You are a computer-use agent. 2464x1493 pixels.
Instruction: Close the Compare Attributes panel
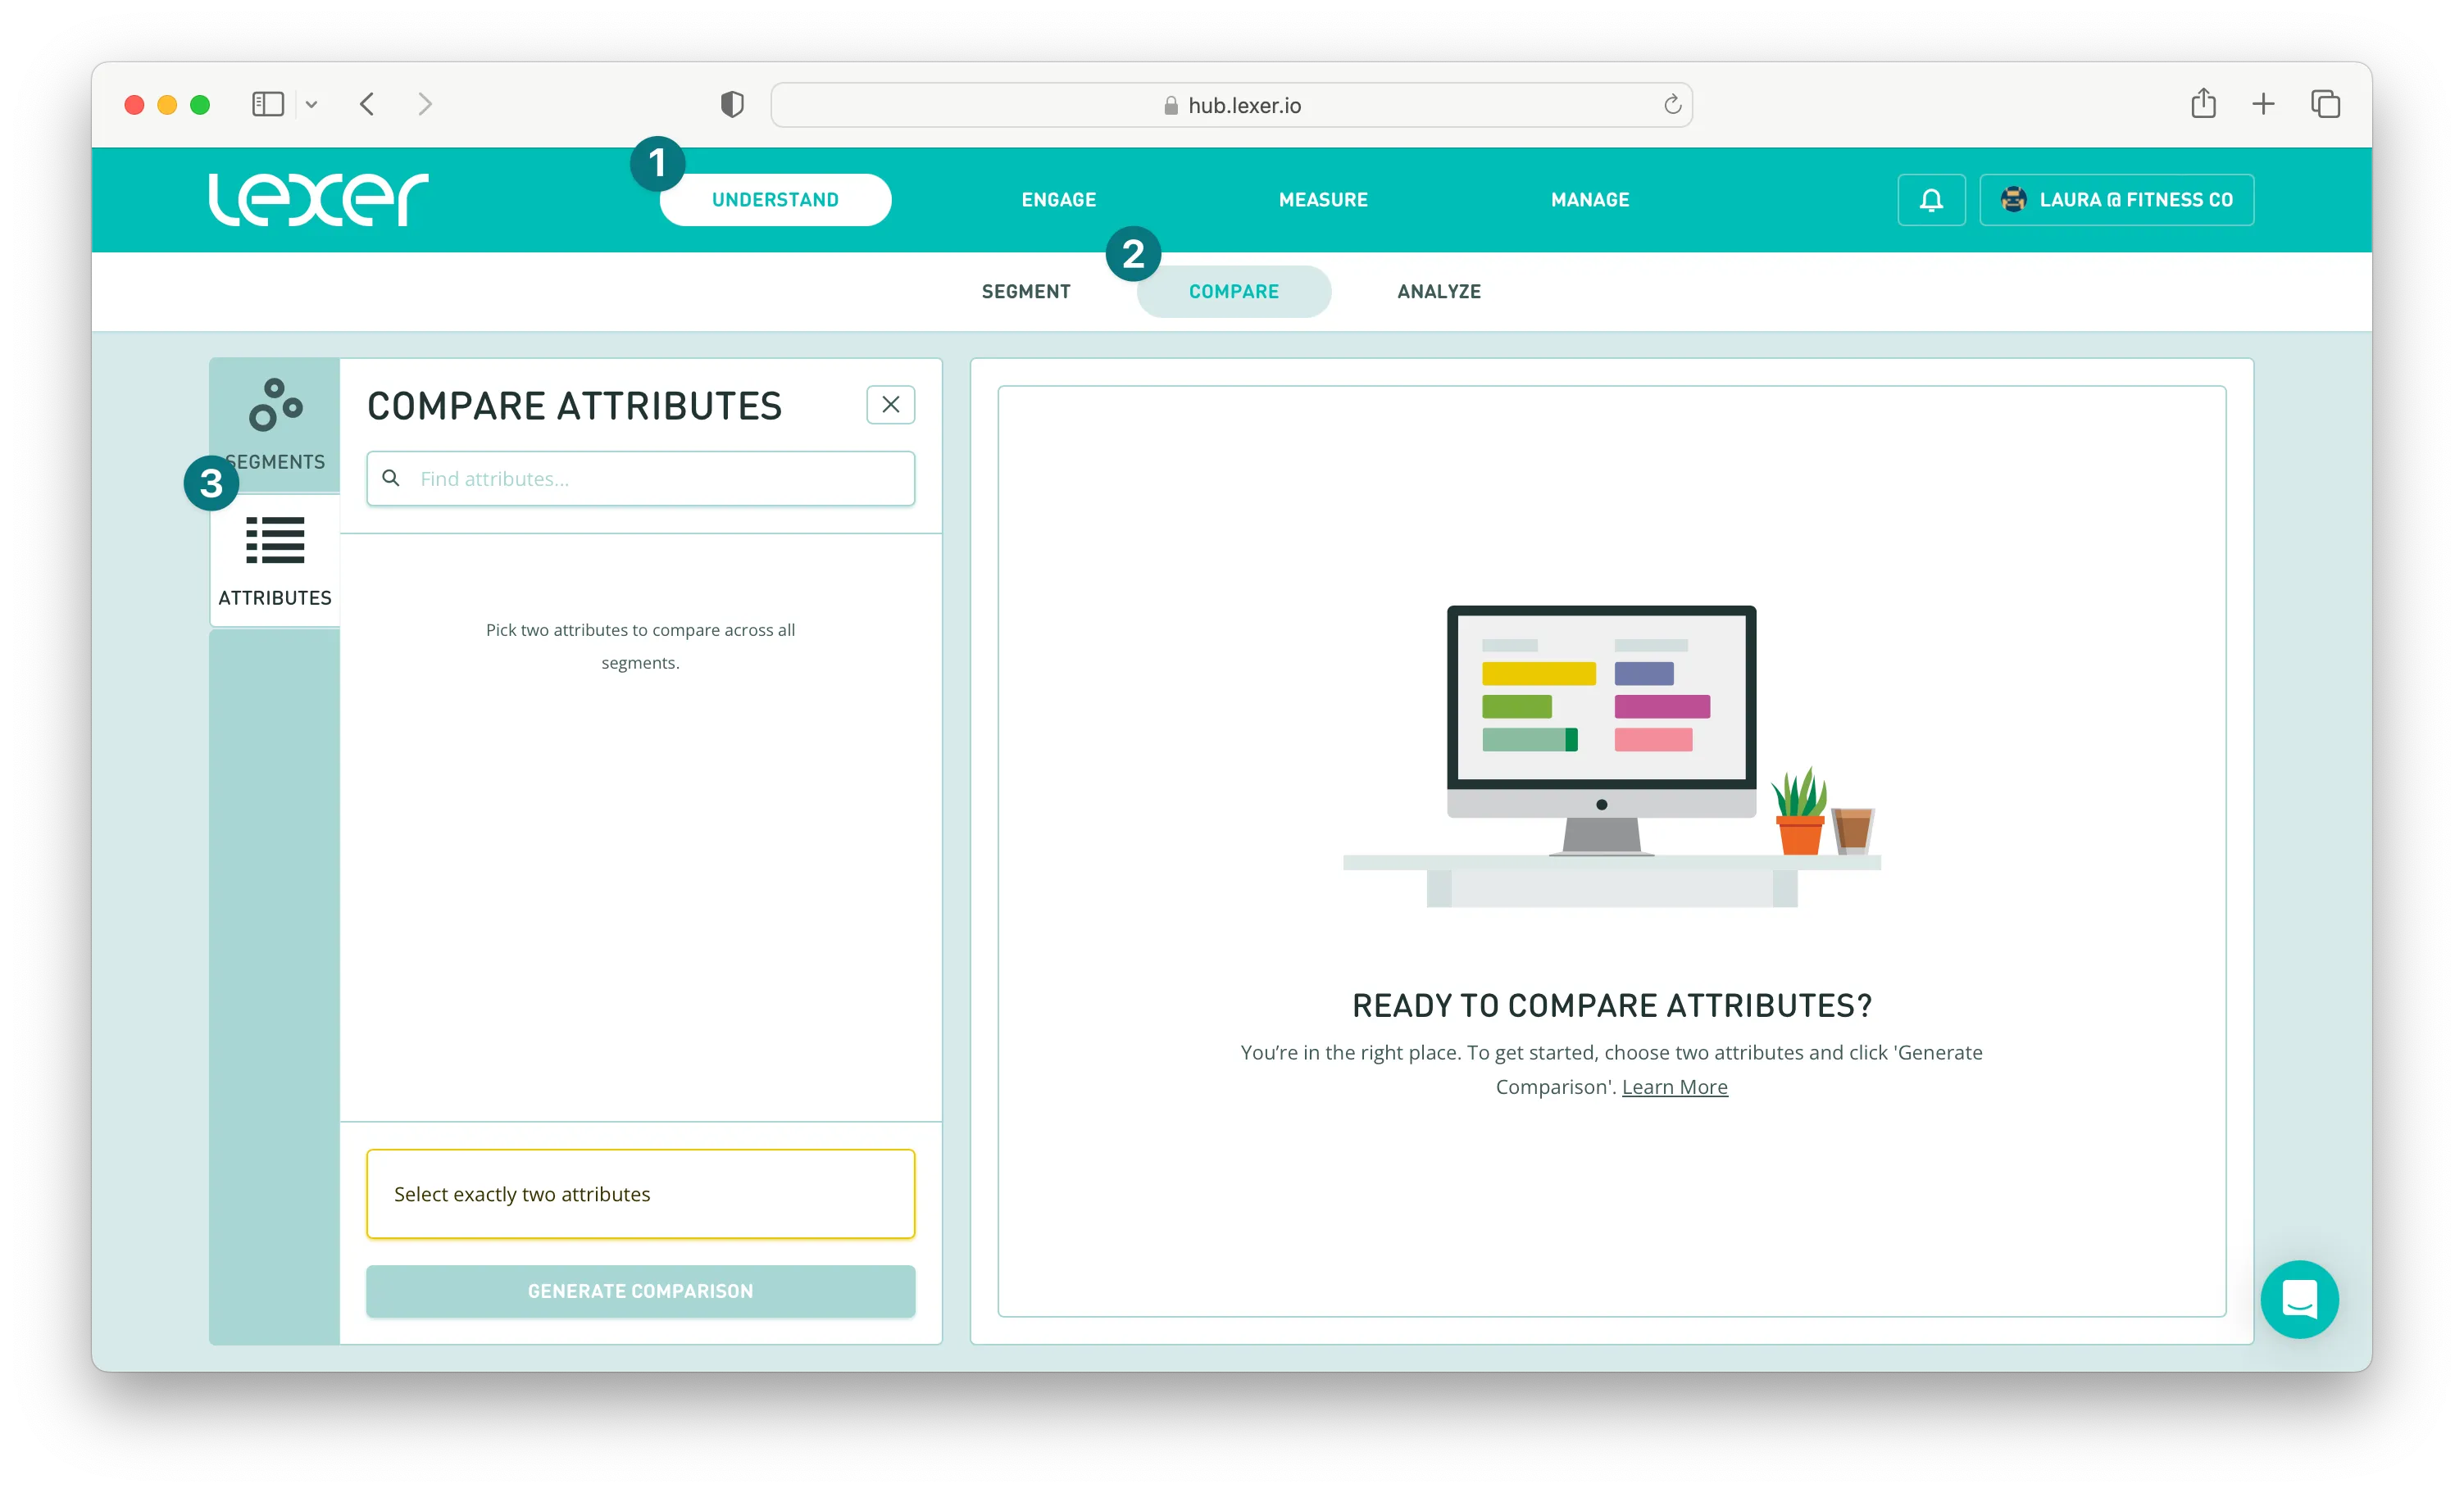(x=890, y=405)
